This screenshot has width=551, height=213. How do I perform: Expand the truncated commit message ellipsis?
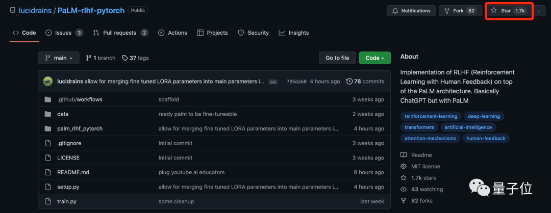pos(273,82)
